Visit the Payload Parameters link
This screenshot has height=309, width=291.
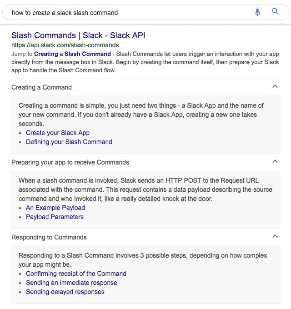click(55, 217)
